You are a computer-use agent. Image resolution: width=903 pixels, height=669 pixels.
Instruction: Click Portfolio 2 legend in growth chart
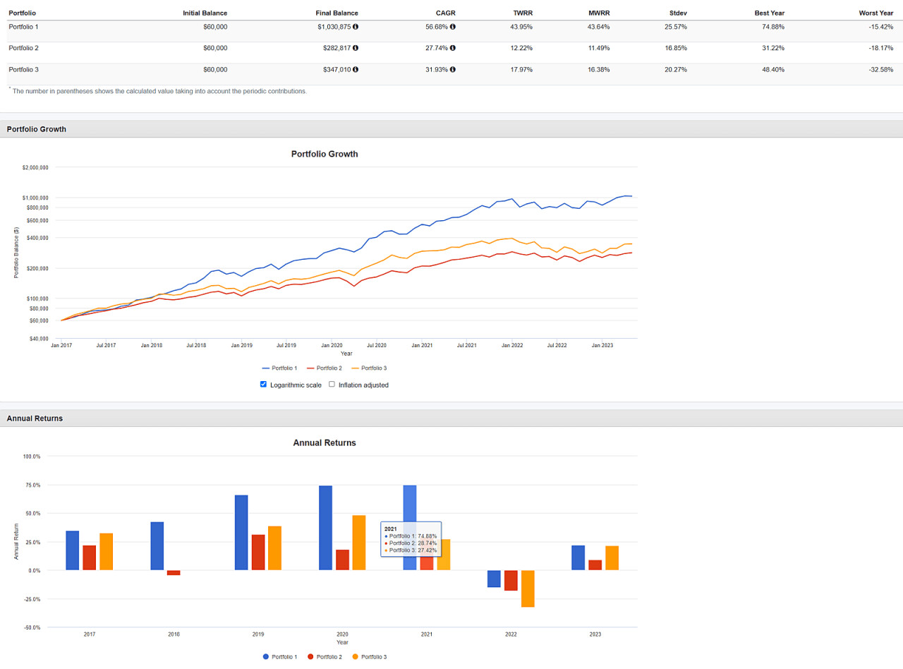pyautogui.click(x=325, y=368)
